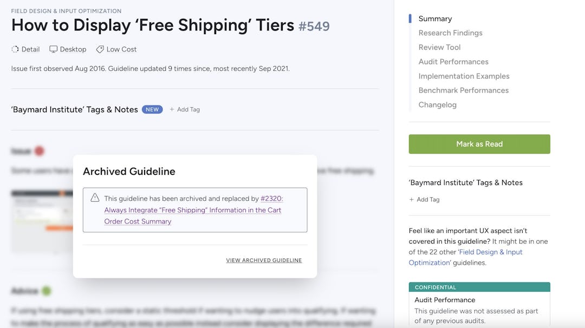This screenshot has width=585, height=328.
Task: Navigate to the Changelog section
Action: pos(437,104)
